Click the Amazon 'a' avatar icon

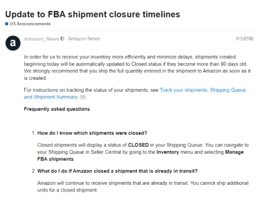(x=13, y=43)
